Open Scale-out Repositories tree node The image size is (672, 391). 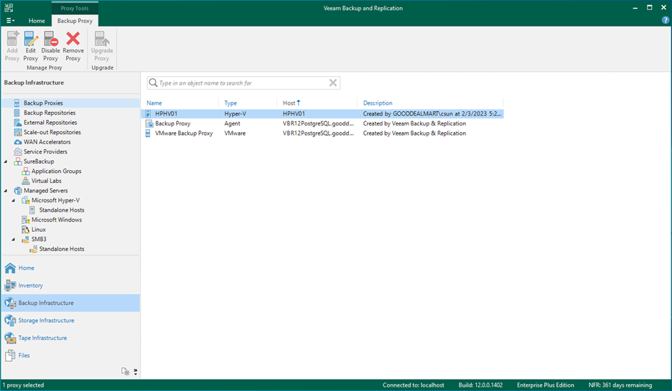pos(52,132)
